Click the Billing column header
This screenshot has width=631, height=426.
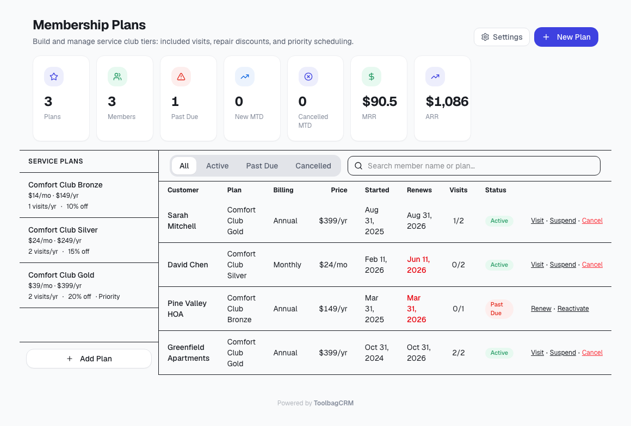point(283,190)
